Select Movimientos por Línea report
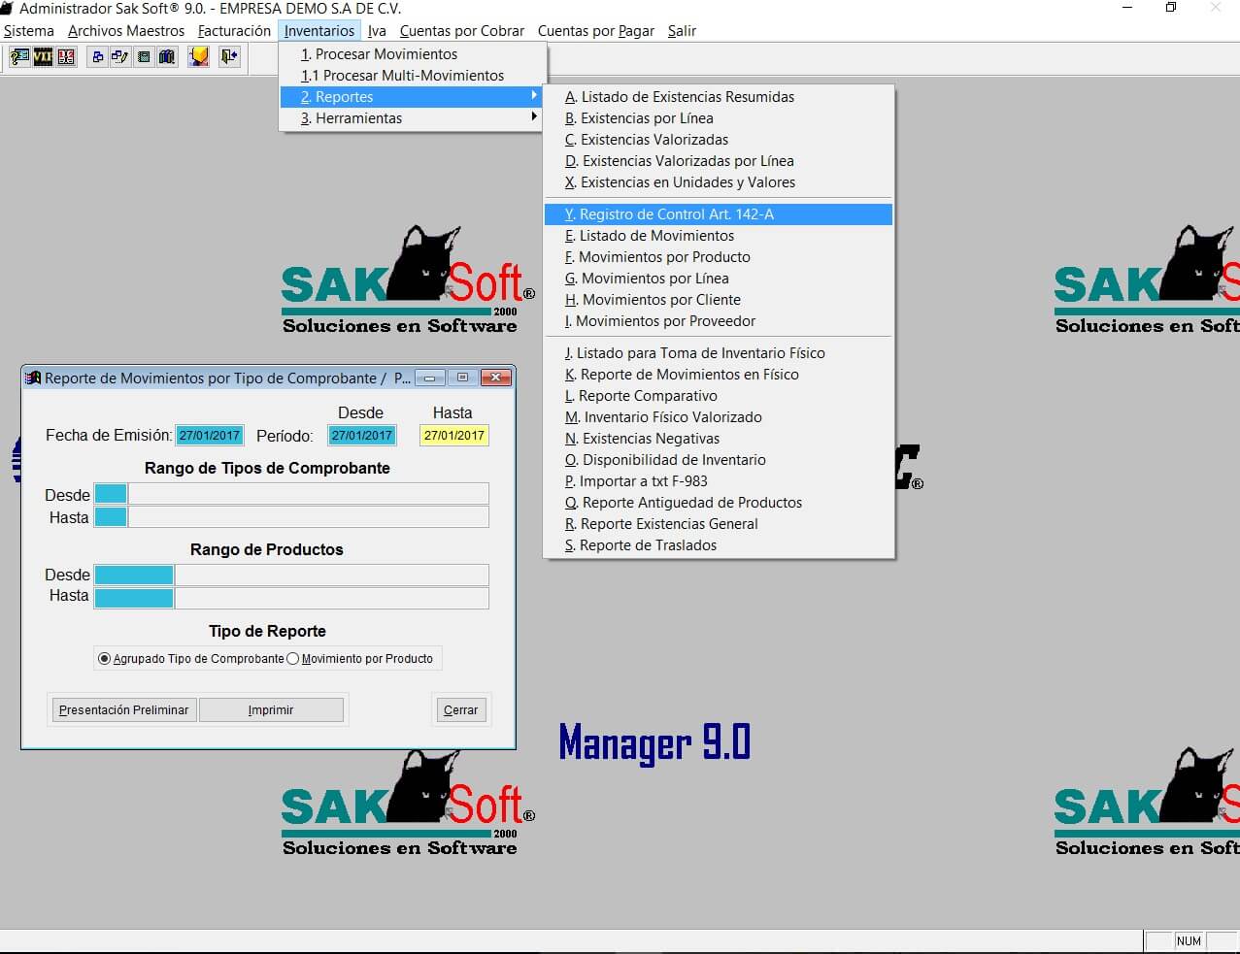This screenshot has width=1240, height=954. 719,279
